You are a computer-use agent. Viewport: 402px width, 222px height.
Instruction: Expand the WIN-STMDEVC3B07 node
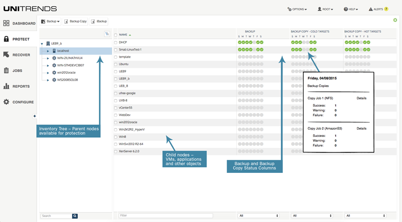coord(48,66)
